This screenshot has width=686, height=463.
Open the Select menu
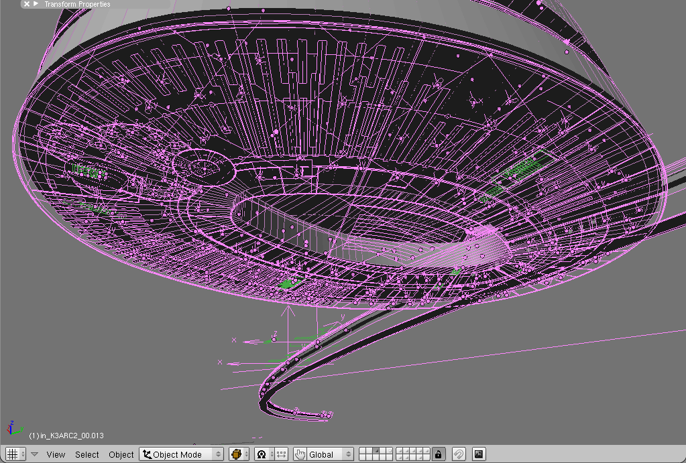click(87, 455)
